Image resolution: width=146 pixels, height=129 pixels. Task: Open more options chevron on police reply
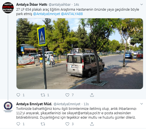[142, 104]
